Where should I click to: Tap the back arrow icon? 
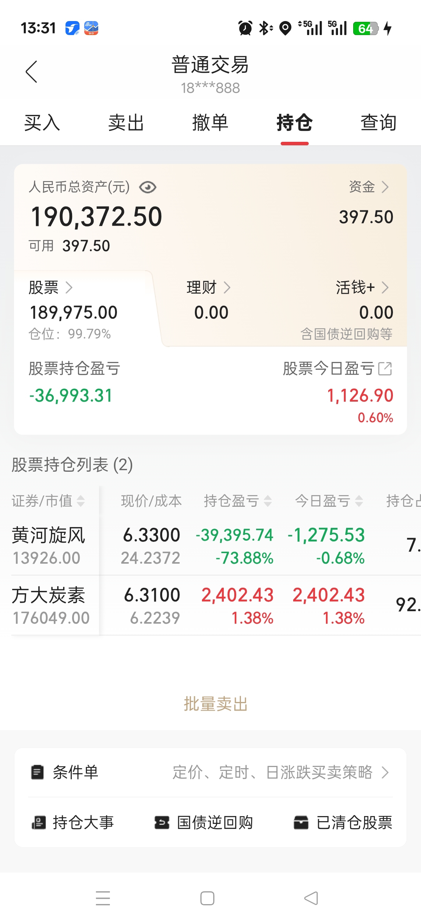click(x=31, y=72)
